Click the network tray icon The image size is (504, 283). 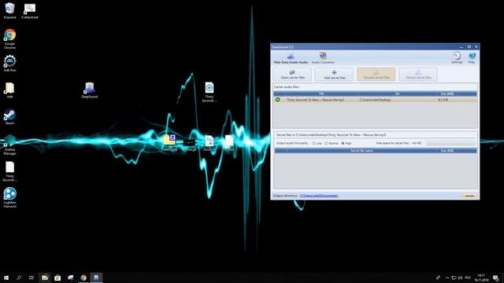point(454,277)
